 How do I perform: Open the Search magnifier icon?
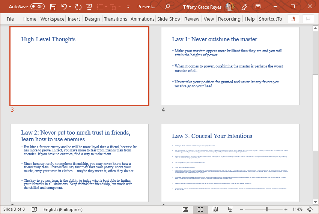[167, 7]
